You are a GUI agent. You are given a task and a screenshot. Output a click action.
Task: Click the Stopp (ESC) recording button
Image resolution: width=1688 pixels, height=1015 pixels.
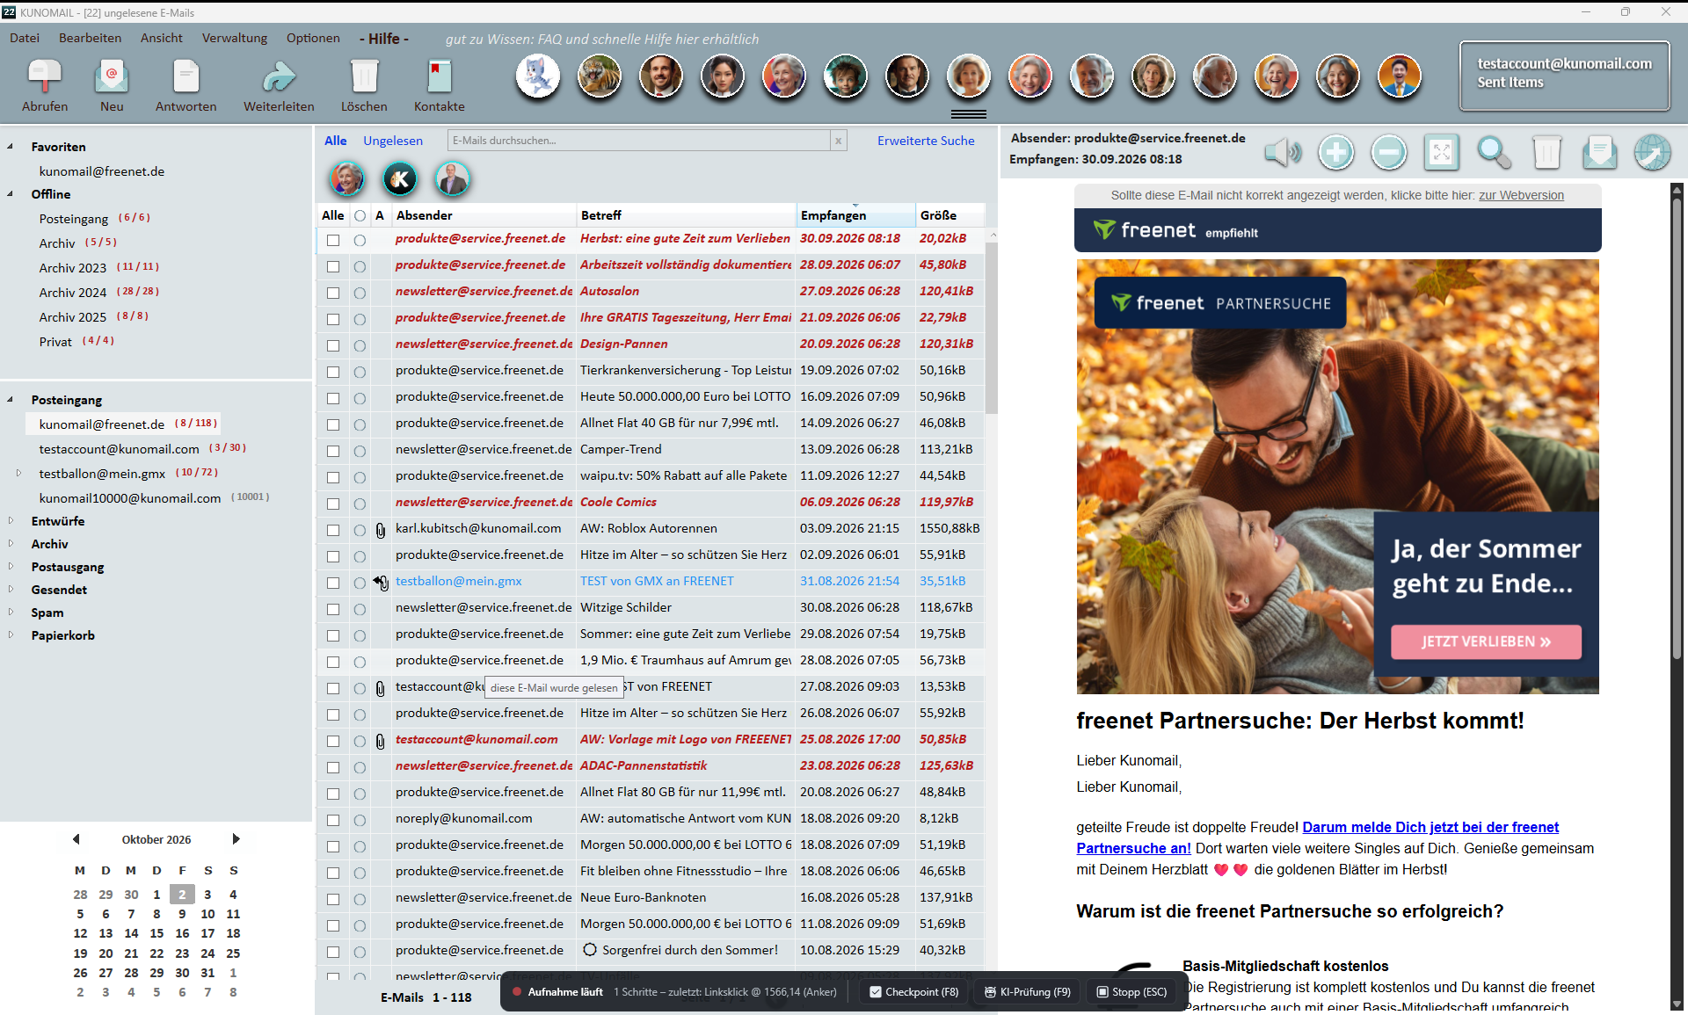click(1132, 992)
